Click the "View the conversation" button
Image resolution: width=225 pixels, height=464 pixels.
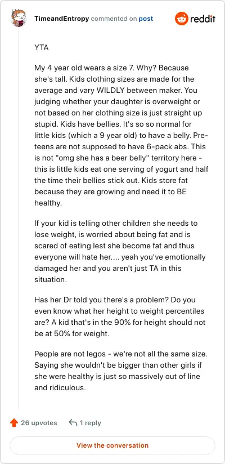pos(112,445)
